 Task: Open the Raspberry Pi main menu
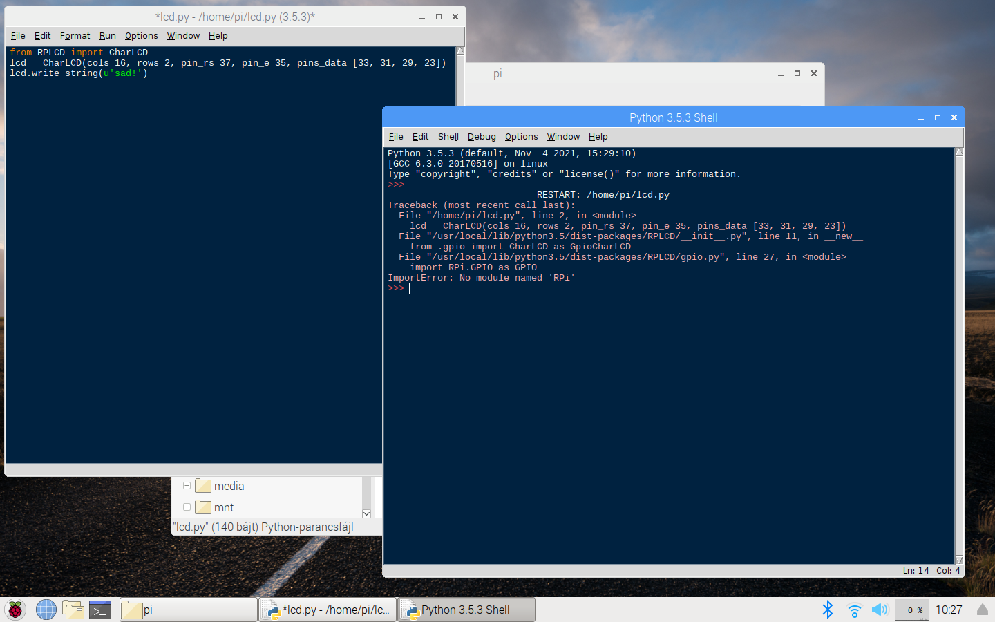point(15,610)
